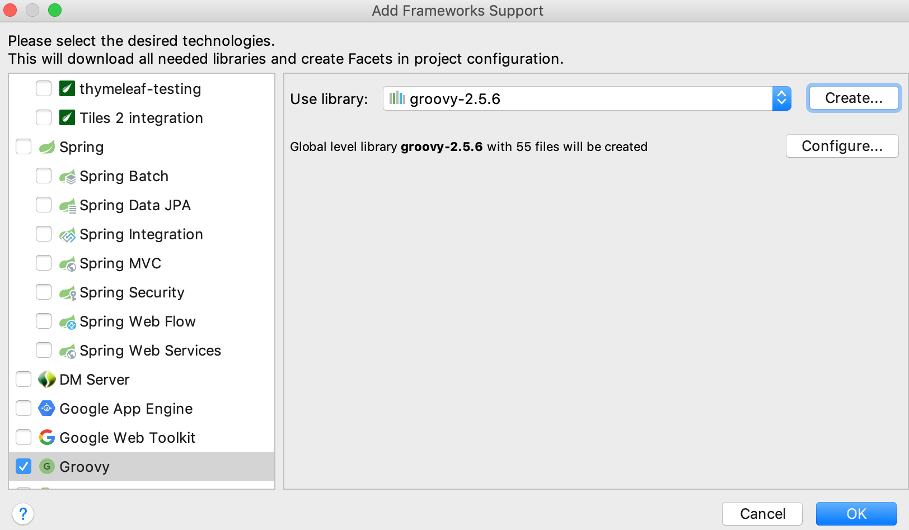
Task: Check the Tiles 2 integration checkbox
Action: (44, 117)
